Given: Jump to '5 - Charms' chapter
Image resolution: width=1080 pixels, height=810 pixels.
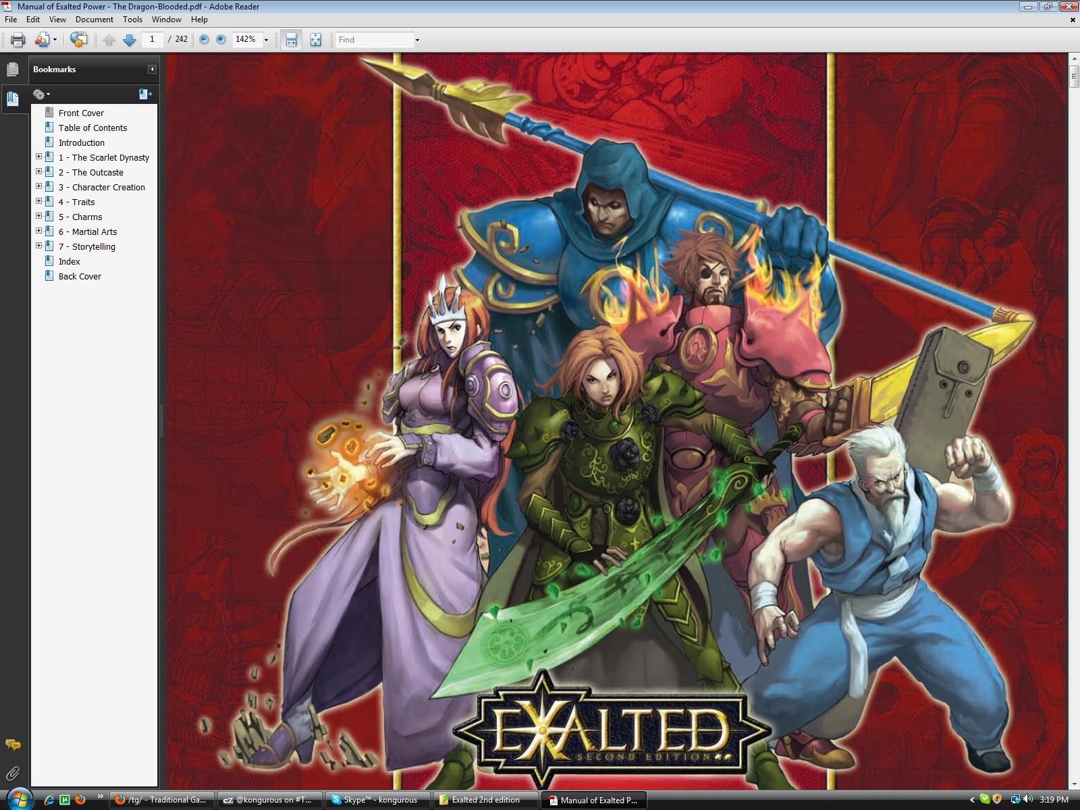Looking at the screenshot, I should [x=80, y=217].
